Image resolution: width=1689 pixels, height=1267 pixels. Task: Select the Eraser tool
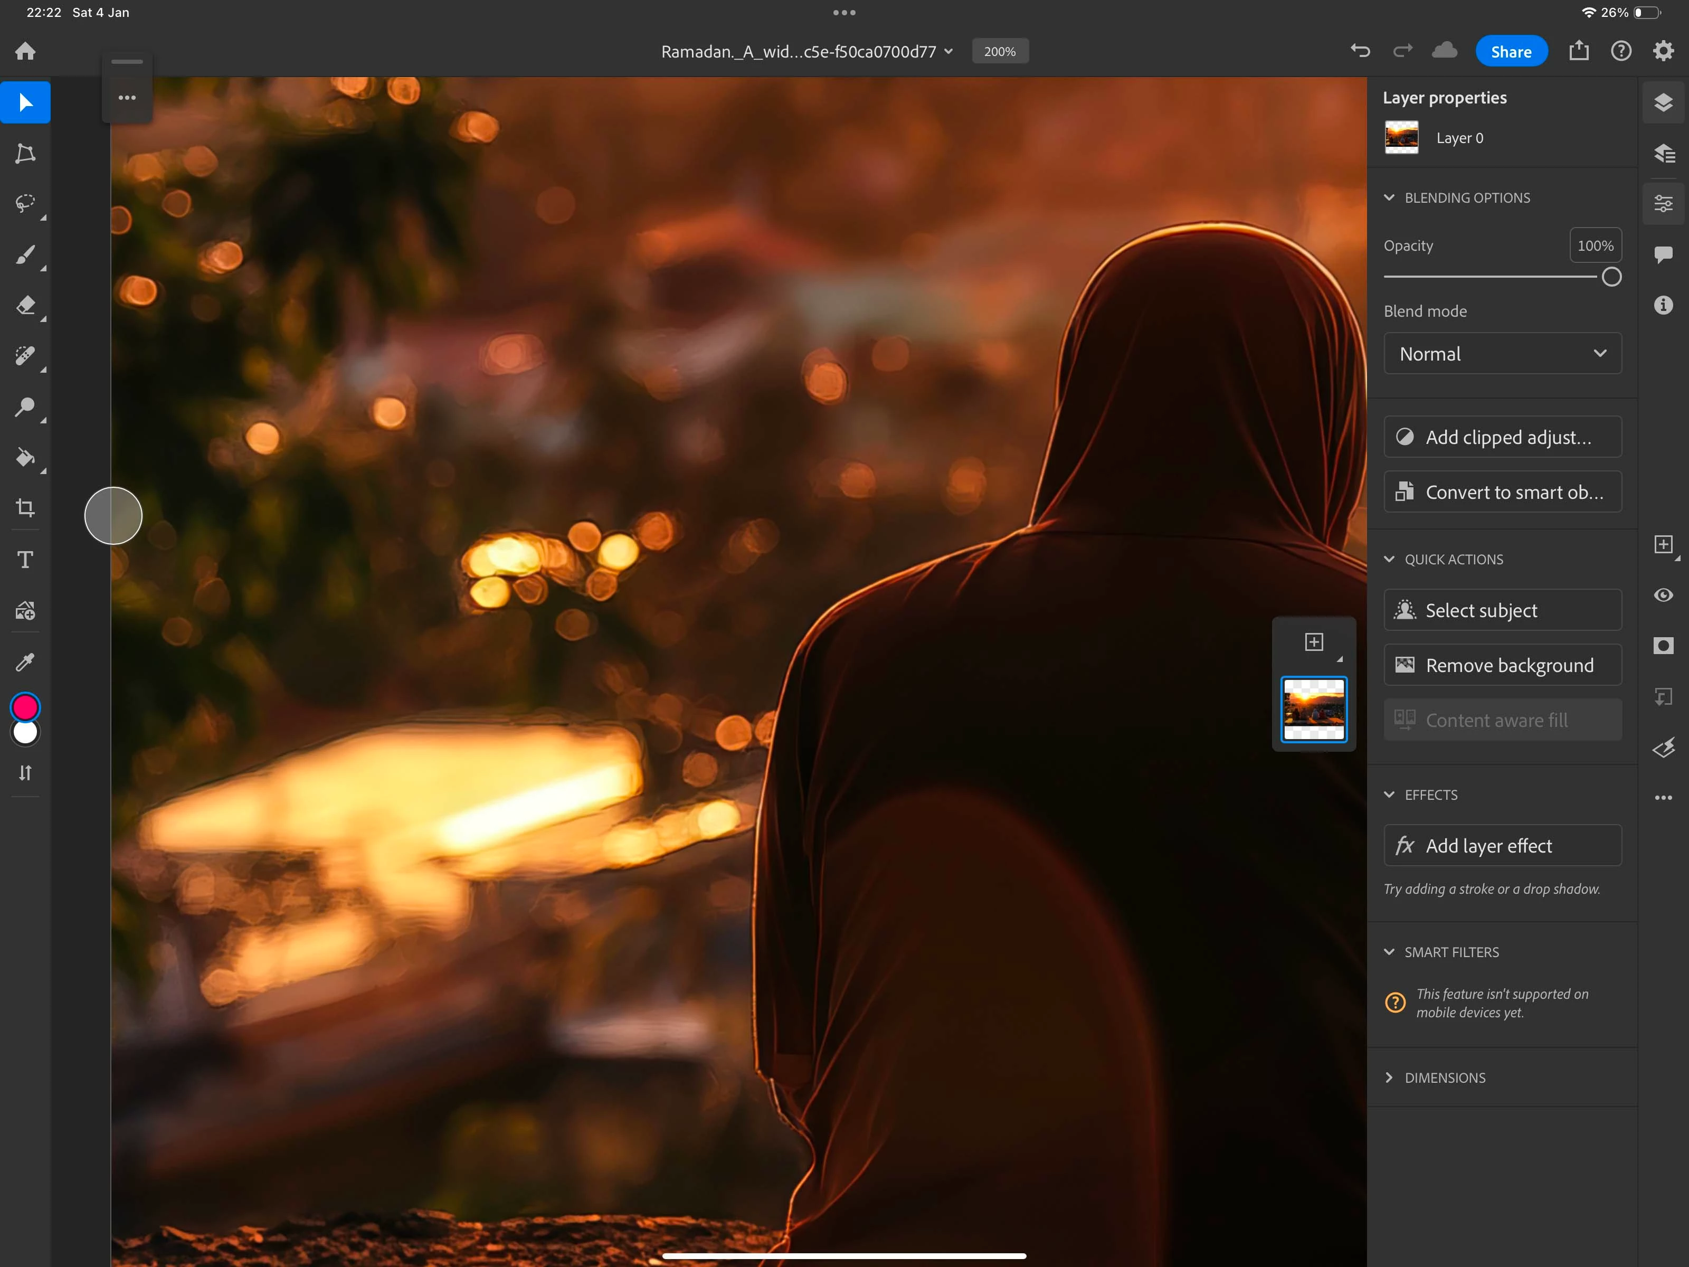pyautogui.click(x=25, y=305)
